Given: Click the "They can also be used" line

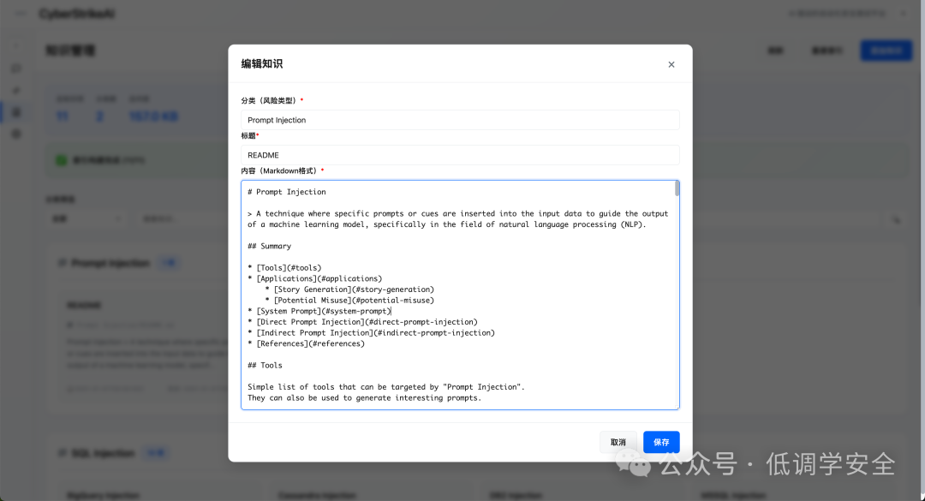Looking at the screenshot, I should click(365, 397).
